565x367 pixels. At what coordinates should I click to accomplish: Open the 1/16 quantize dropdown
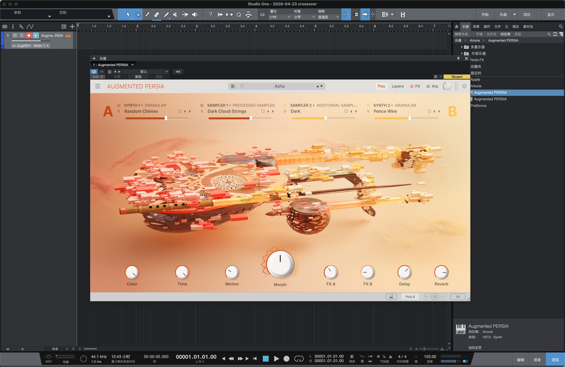pyautogui.click(x=280, y=17)
